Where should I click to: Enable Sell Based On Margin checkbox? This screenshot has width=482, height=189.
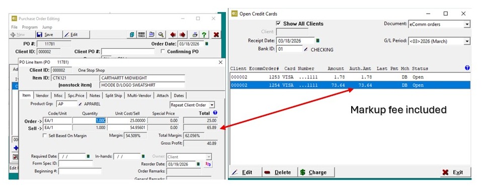(x=45, y=136)
